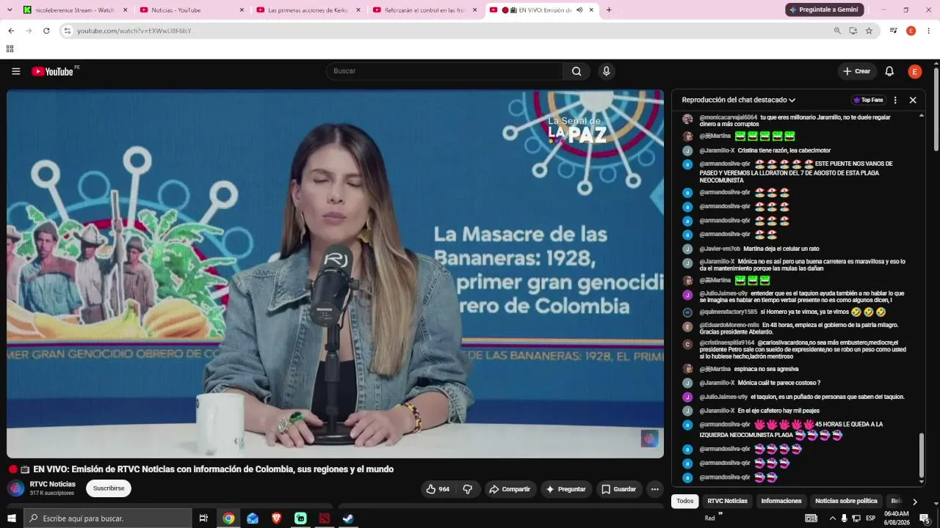Image resolution: width=940 pixels, height=528 pixels.
Task: Open more actions under the video
Action: click(654, 489)
